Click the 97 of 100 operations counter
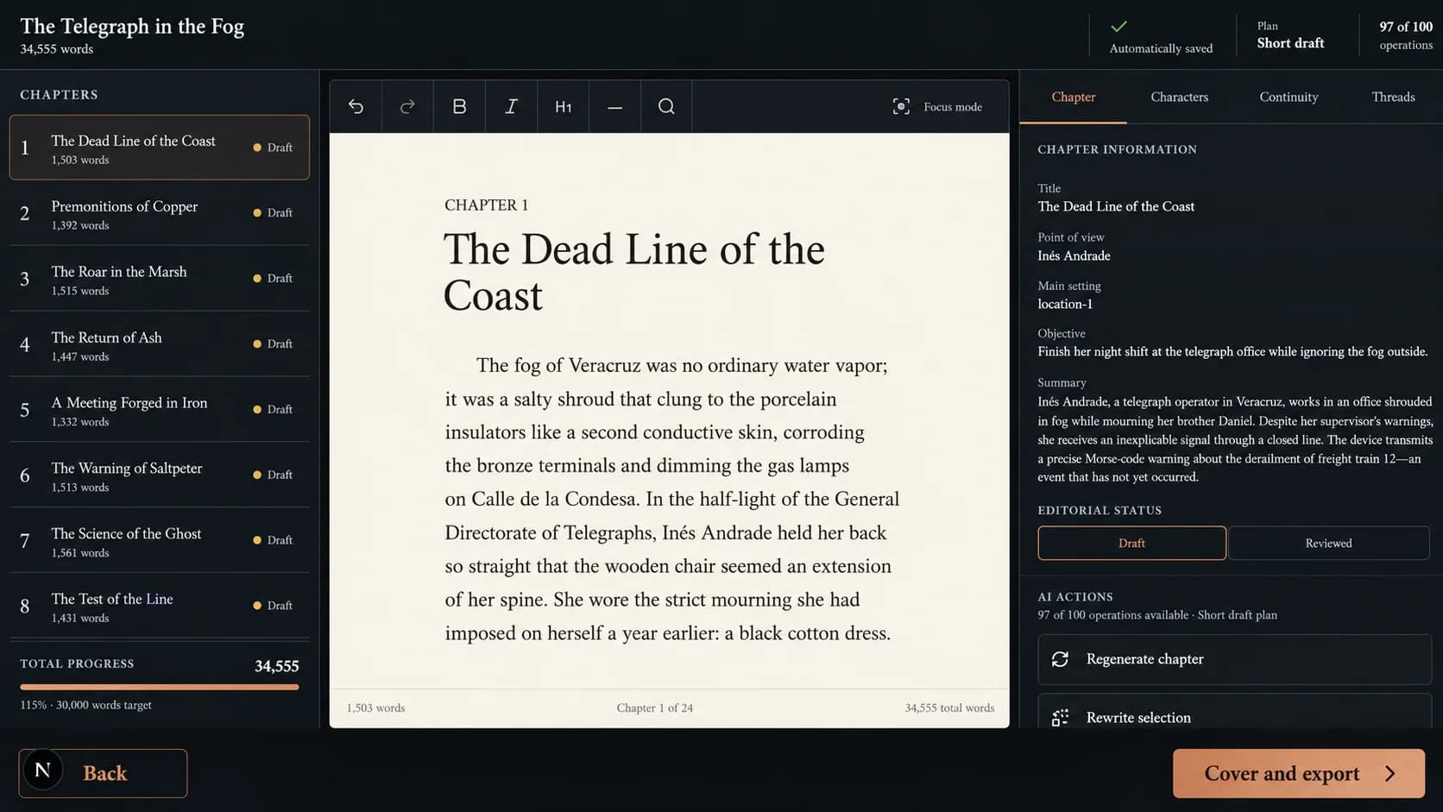Viewport: 1443px width, 812px height. [1405, 35]
